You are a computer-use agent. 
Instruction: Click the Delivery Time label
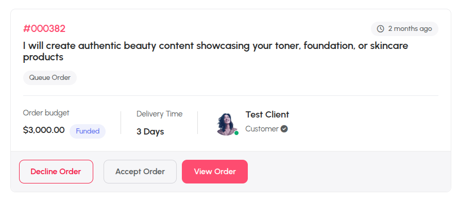click(x=160, y=114)
